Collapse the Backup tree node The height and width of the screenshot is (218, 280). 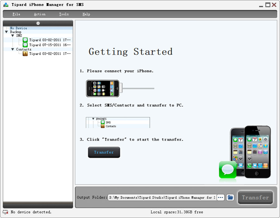(x=6, y=32)
